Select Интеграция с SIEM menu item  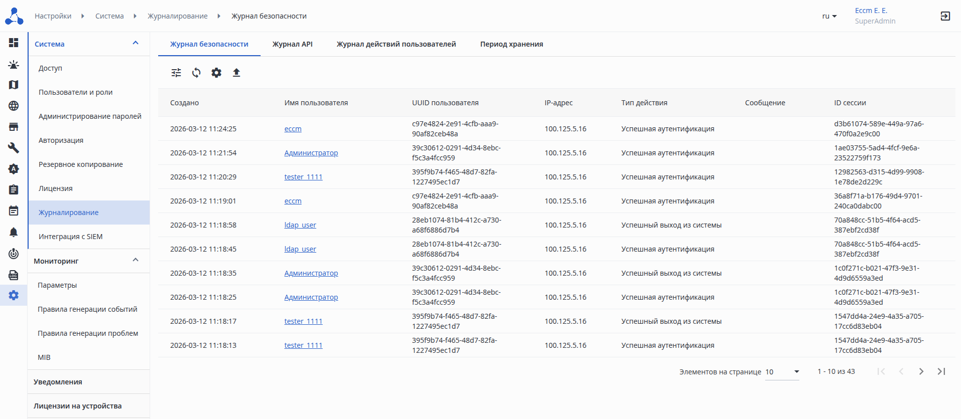(70, 237)
